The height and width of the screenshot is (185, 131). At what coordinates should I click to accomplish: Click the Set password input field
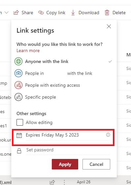(68, 150)
